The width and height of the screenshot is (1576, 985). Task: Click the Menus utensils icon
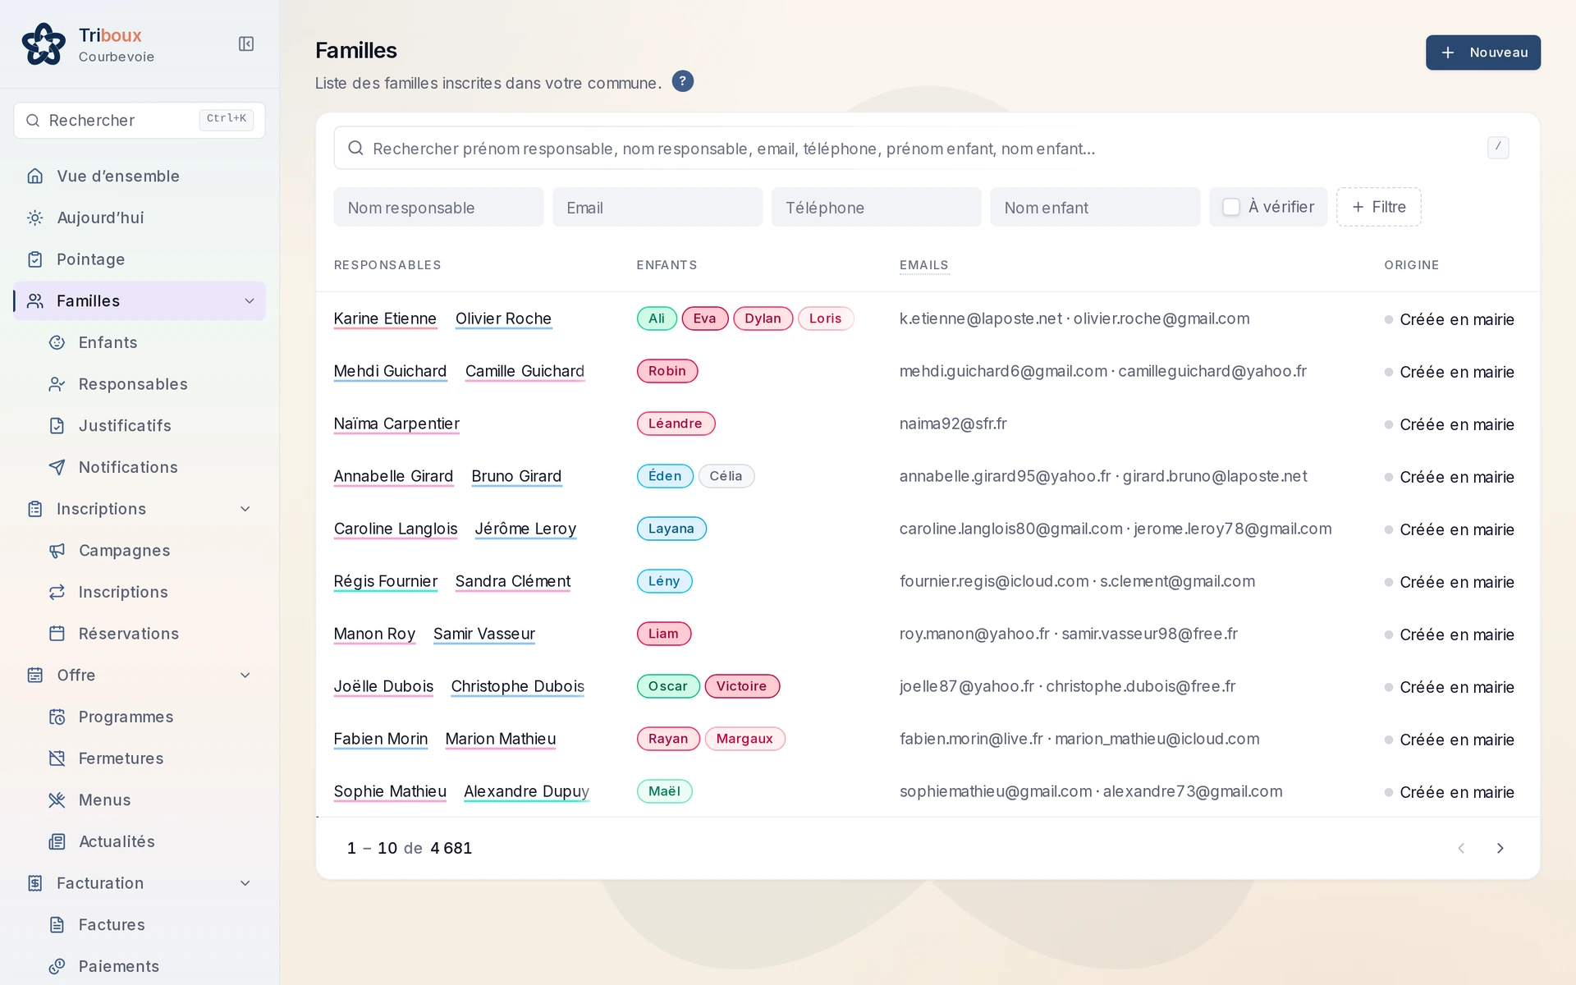click(x=57, y=799)
